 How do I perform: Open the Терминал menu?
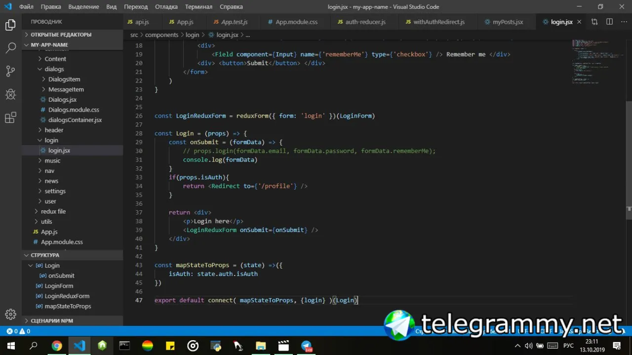tap(198, 7)
